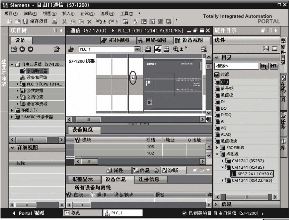Click the download to device icon

click(x=144, y=22)
